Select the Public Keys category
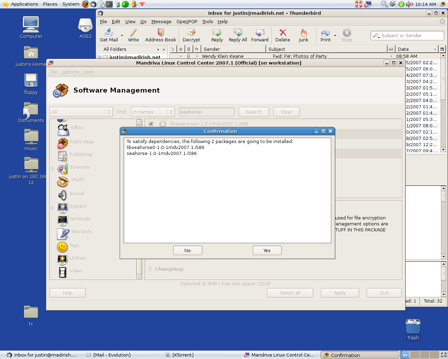Screen dimensions: 448x359 (x=76, y=142)
